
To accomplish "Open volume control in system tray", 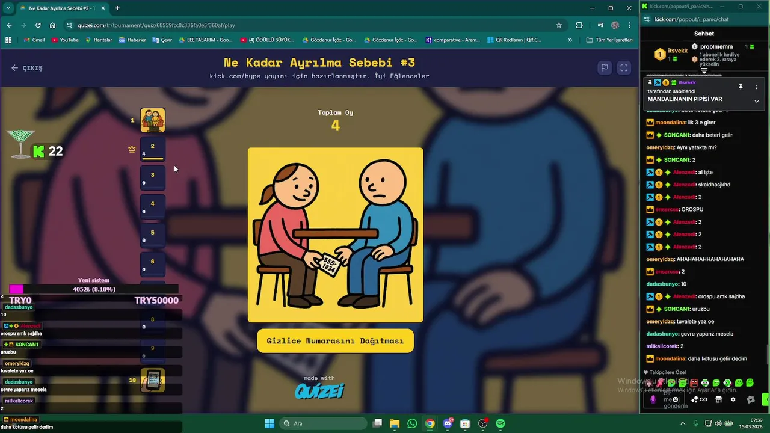I will (718, 423).
